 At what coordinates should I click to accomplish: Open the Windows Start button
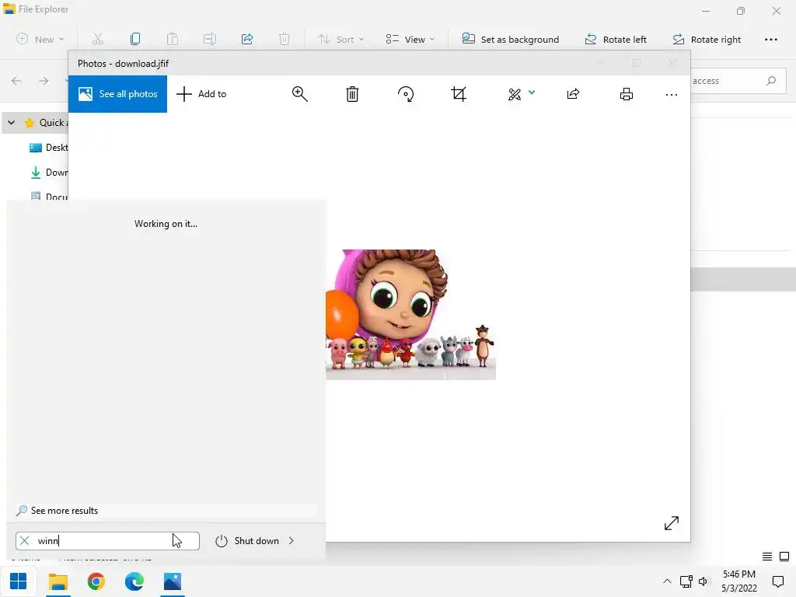coord(19,581)
